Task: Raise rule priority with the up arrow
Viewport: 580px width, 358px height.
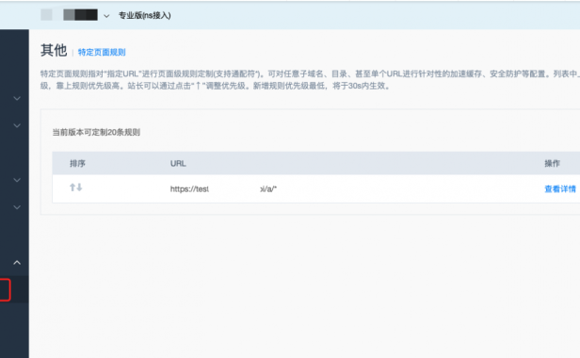Action: coord(72,187)
